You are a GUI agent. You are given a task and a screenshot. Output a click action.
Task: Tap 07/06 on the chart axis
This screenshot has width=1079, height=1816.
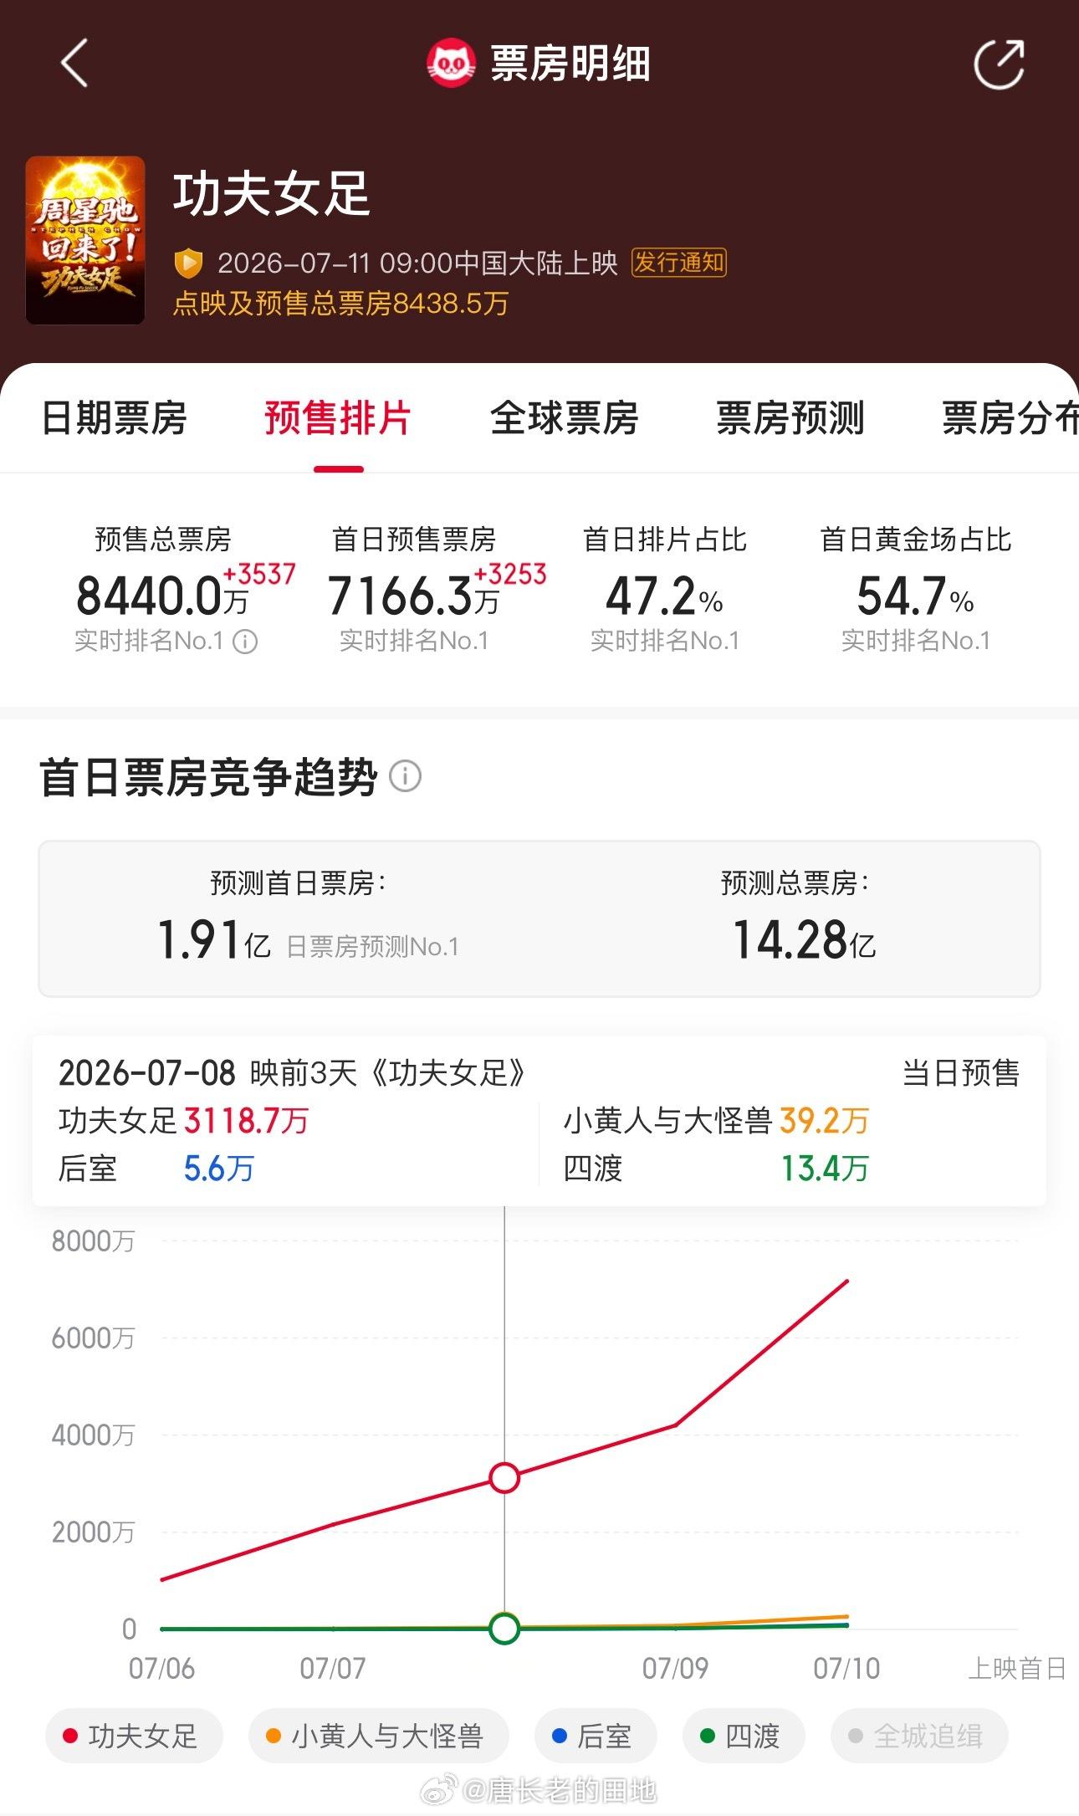[161, 1669]
